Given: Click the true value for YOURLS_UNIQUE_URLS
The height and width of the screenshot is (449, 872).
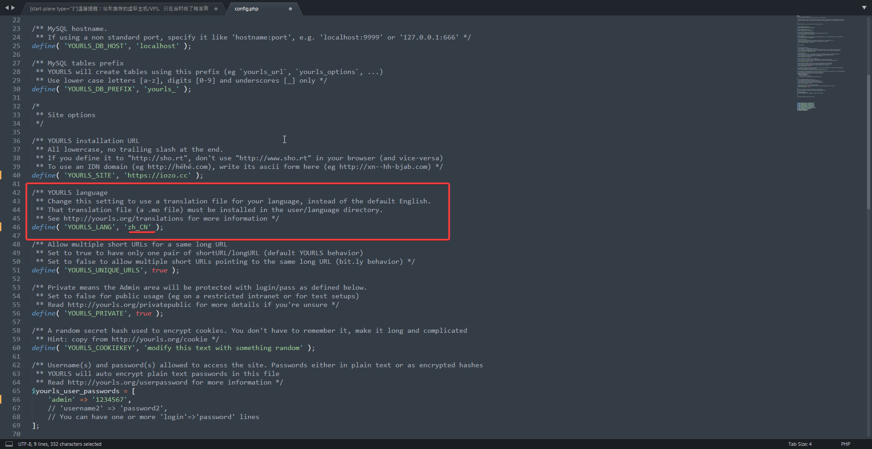Looking at the screenshot, I should tap(159, 270).
